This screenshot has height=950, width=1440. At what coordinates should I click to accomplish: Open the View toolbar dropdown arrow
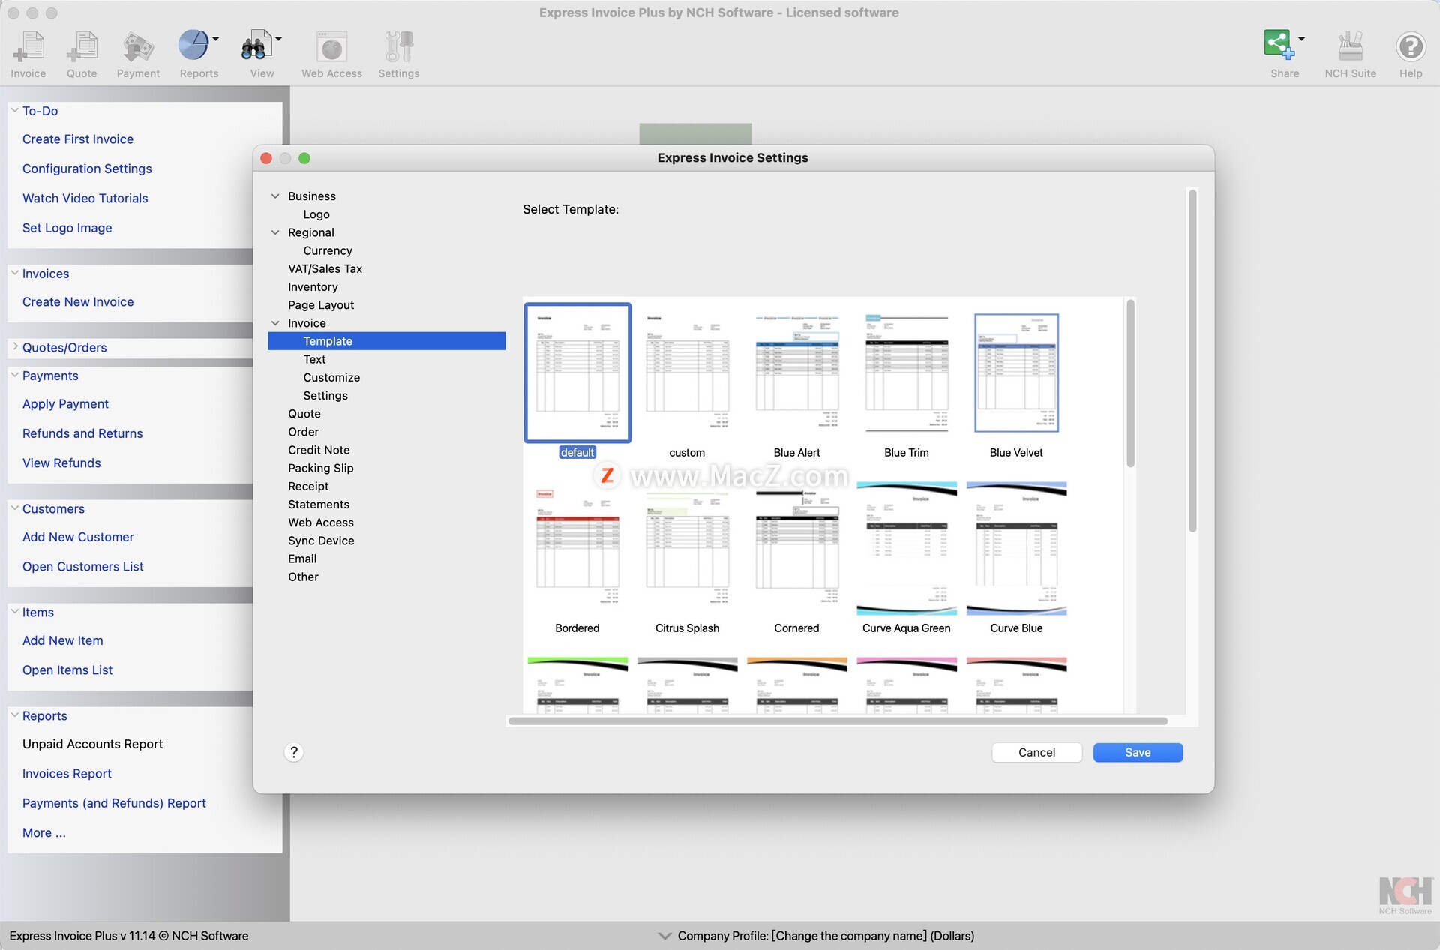coord(278,38)
